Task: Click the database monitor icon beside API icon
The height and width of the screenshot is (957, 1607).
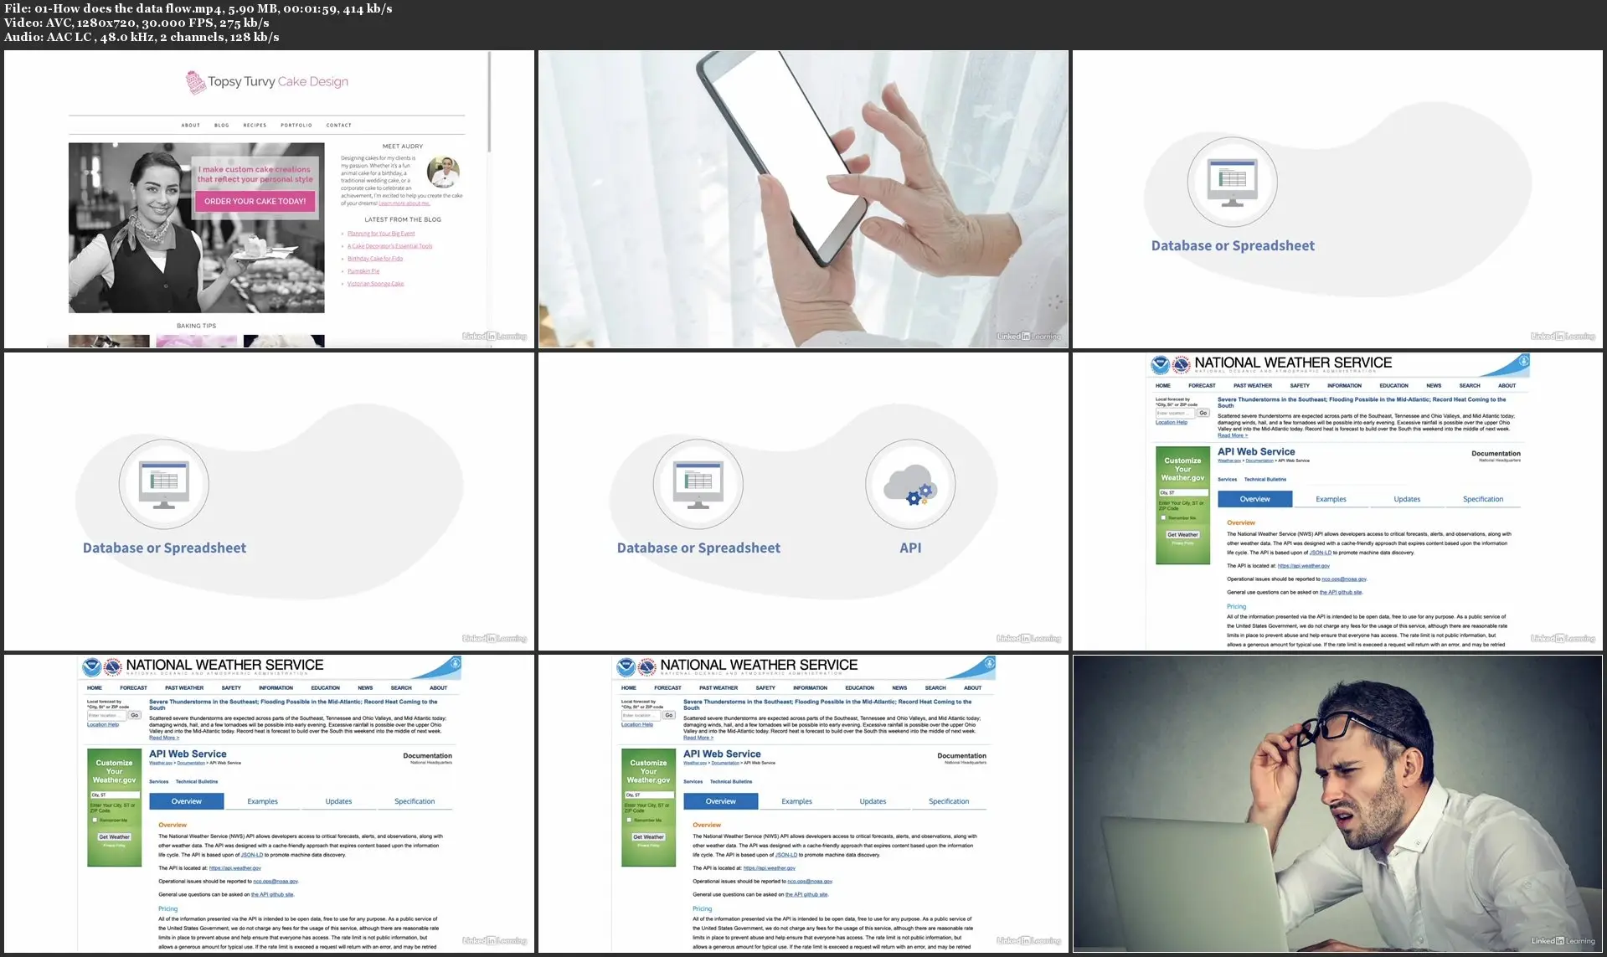Action: (x=698, y=485)
